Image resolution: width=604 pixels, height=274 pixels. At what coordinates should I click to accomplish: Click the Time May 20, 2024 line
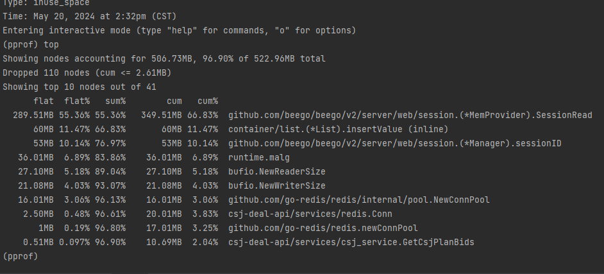point(89,17)
